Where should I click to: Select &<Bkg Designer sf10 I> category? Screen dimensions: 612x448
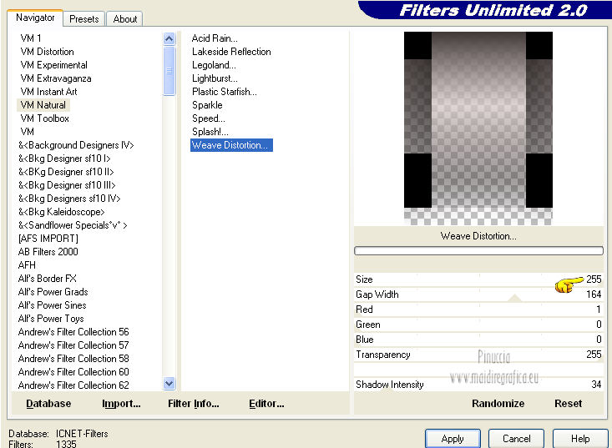pos(64,159)
